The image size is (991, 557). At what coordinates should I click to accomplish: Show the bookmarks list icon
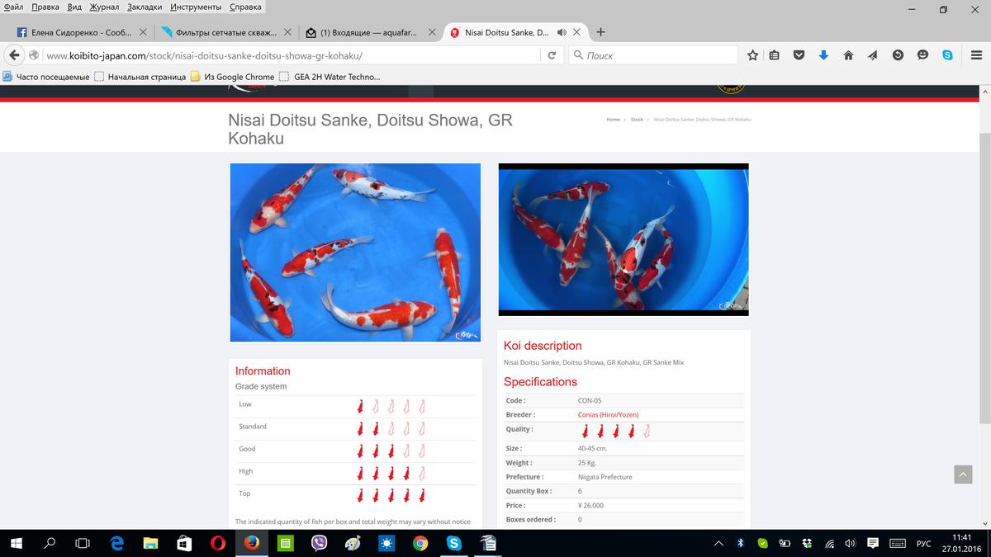pyautogui.click(x=775, y=55)
